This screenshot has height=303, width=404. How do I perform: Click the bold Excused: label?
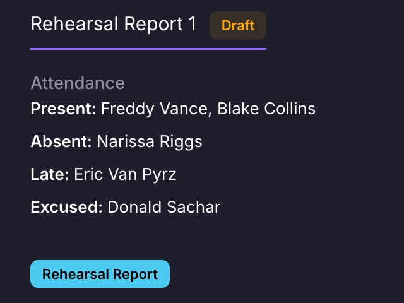pos(66,207)
